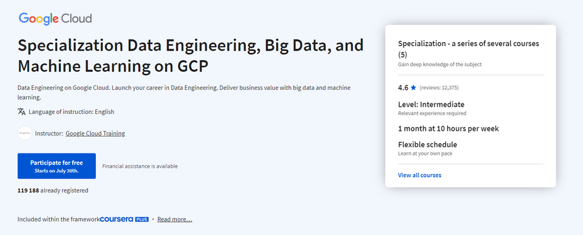583x235 pixels.
Task: Click the Google Cloud logo
Action: pos(55,19)
